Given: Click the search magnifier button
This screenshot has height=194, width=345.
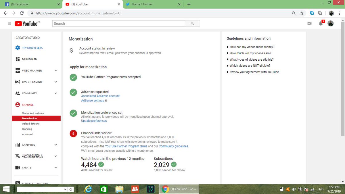Looking at the screenshot, I should [192, 24].
